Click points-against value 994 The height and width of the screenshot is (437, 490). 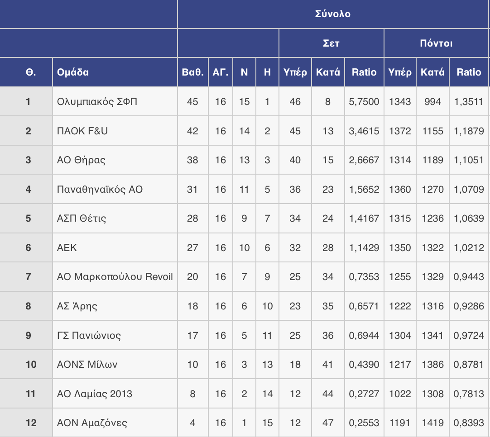point(433,102)
